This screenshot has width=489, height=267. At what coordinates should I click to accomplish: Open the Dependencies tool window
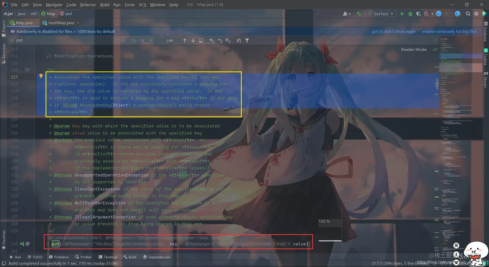coord(157,257)
